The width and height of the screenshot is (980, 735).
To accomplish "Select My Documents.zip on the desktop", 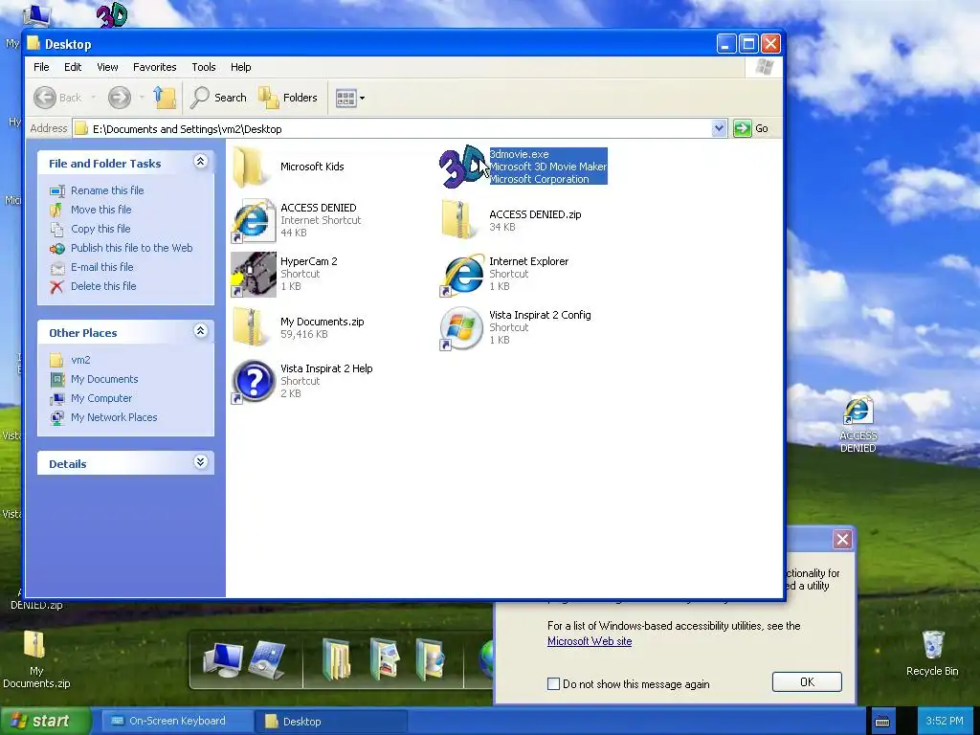I will coord(35,660).
